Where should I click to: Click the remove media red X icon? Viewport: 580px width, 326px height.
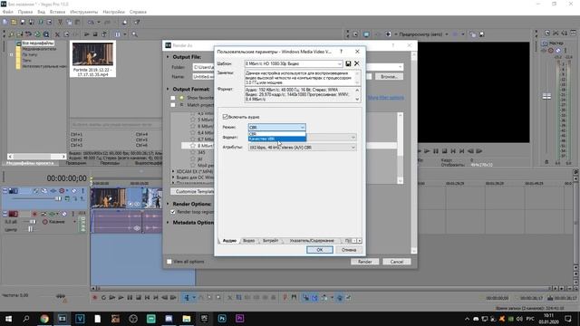click(x=57, y=34)
